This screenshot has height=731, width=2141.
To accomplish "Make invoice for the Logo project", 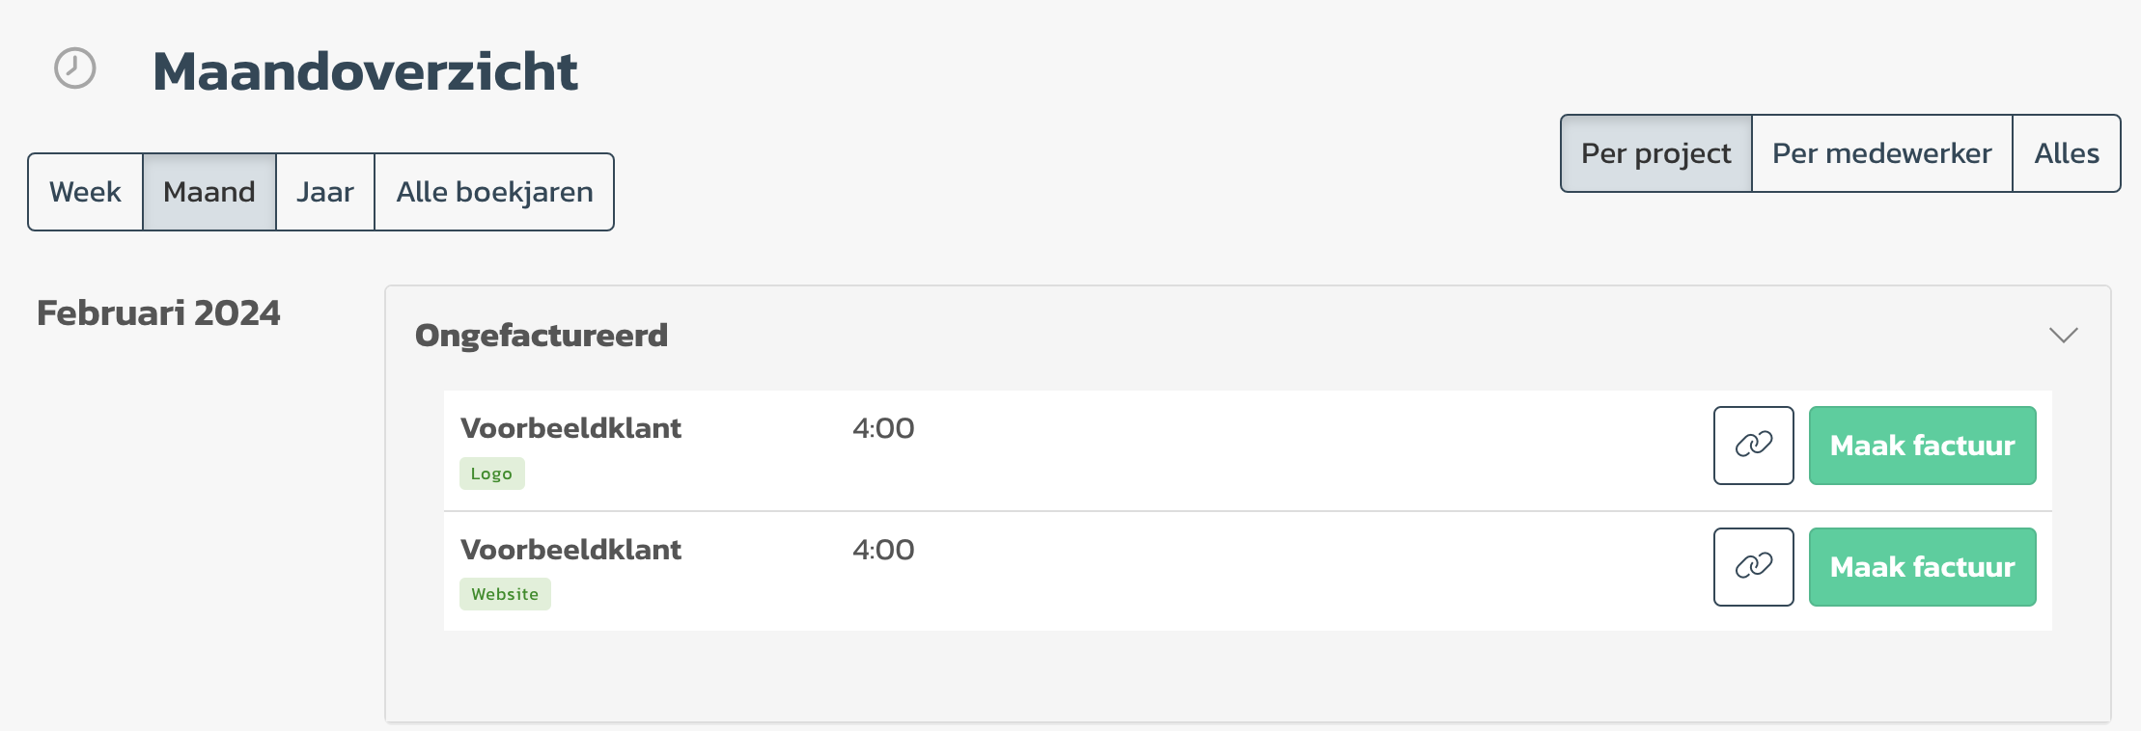I will point(1922,445).
